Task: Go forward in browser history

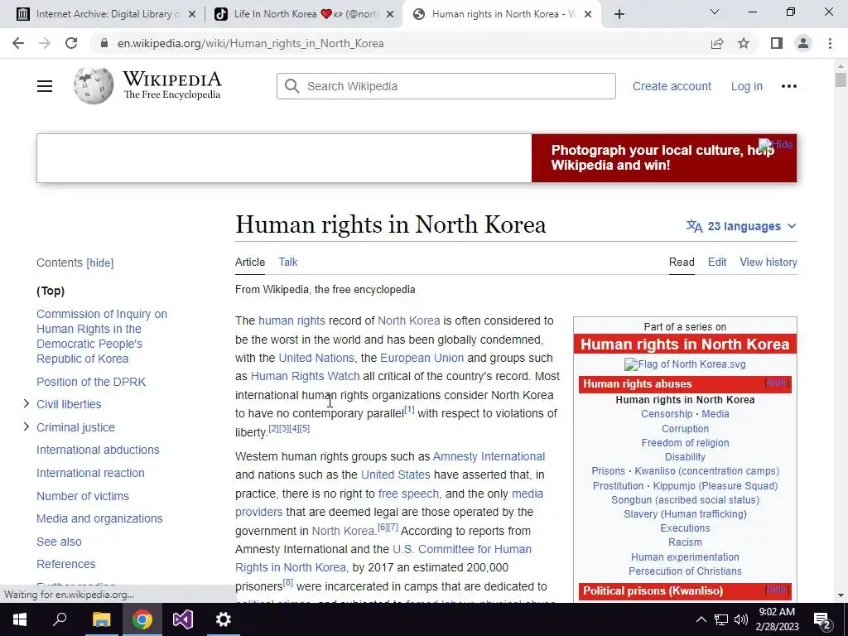Action: 45,43
